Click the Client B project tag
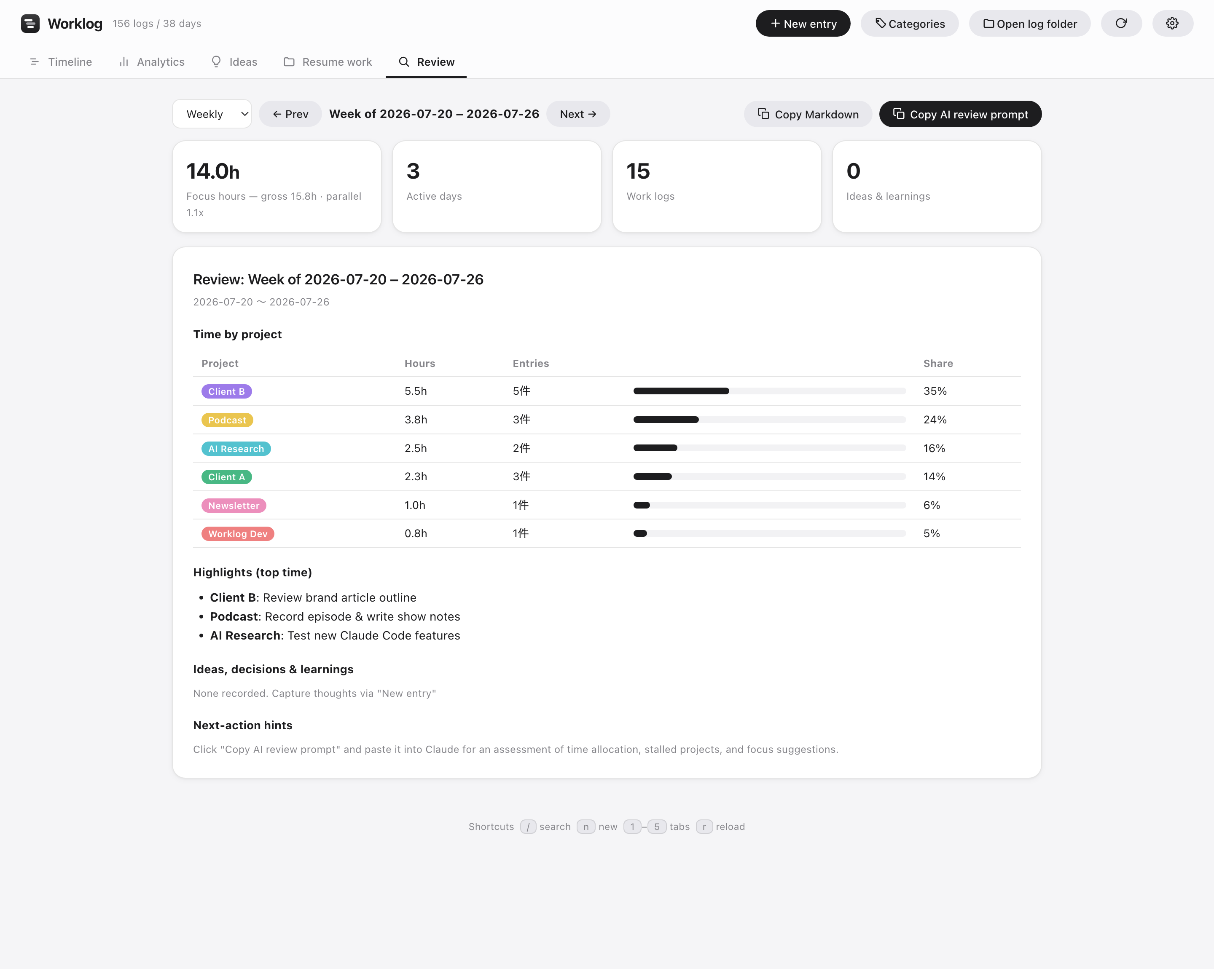Screen dimensions: 1214x969 [226, 392]
